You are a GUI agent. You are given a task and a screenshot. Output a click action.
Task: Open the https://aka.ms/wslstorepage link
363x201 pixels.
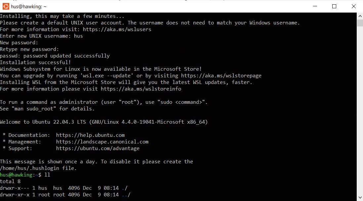[221, 76]
